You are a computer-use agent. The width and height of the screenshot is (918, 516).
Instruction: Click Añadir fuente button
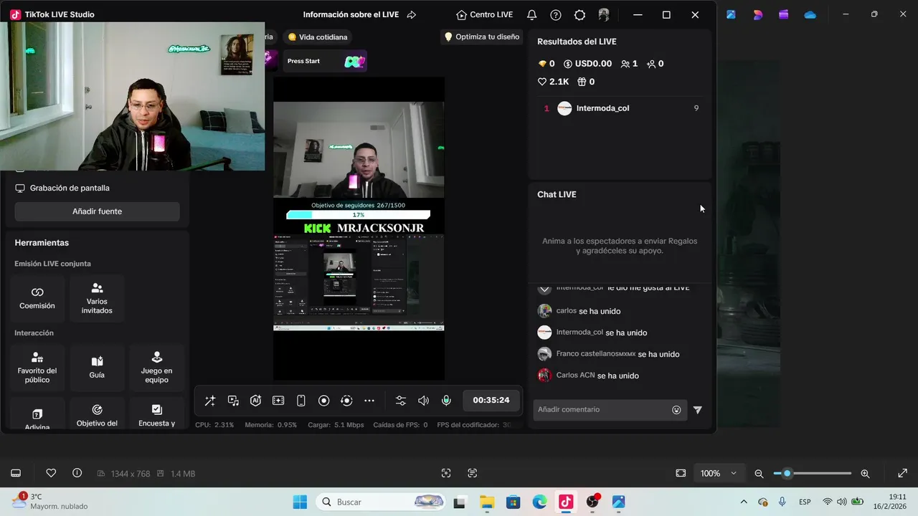tap(97, 211)
